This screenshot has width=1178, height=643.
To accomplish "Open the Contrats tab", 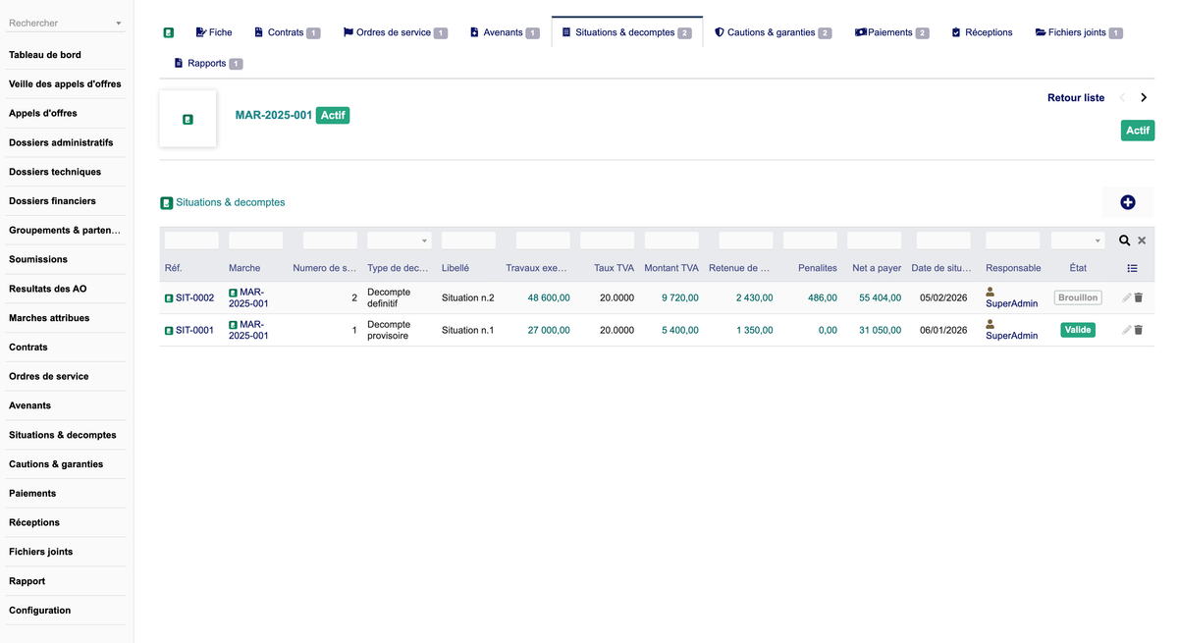I will point(287,32).
